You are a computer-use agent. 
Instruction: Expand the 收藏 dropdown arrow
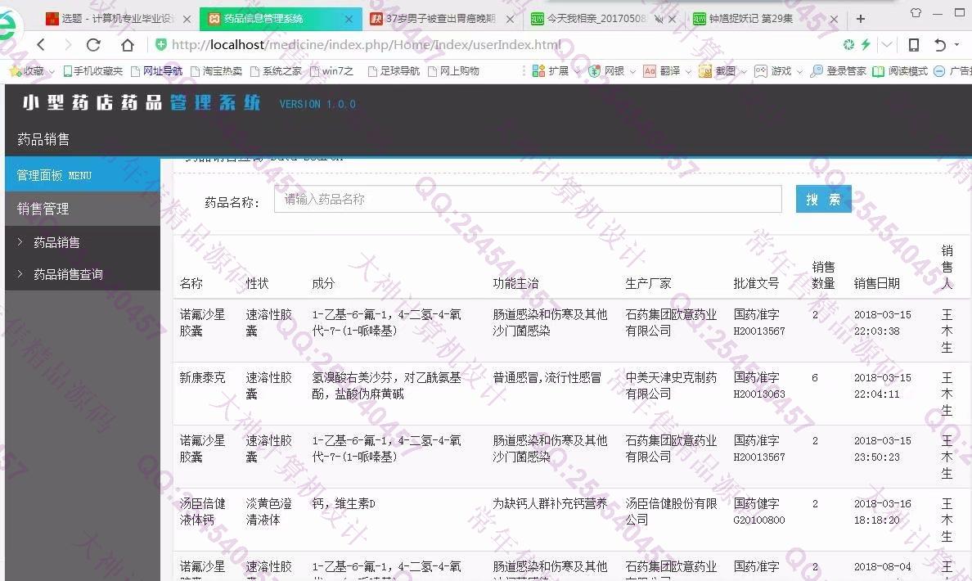coord(52,72)
